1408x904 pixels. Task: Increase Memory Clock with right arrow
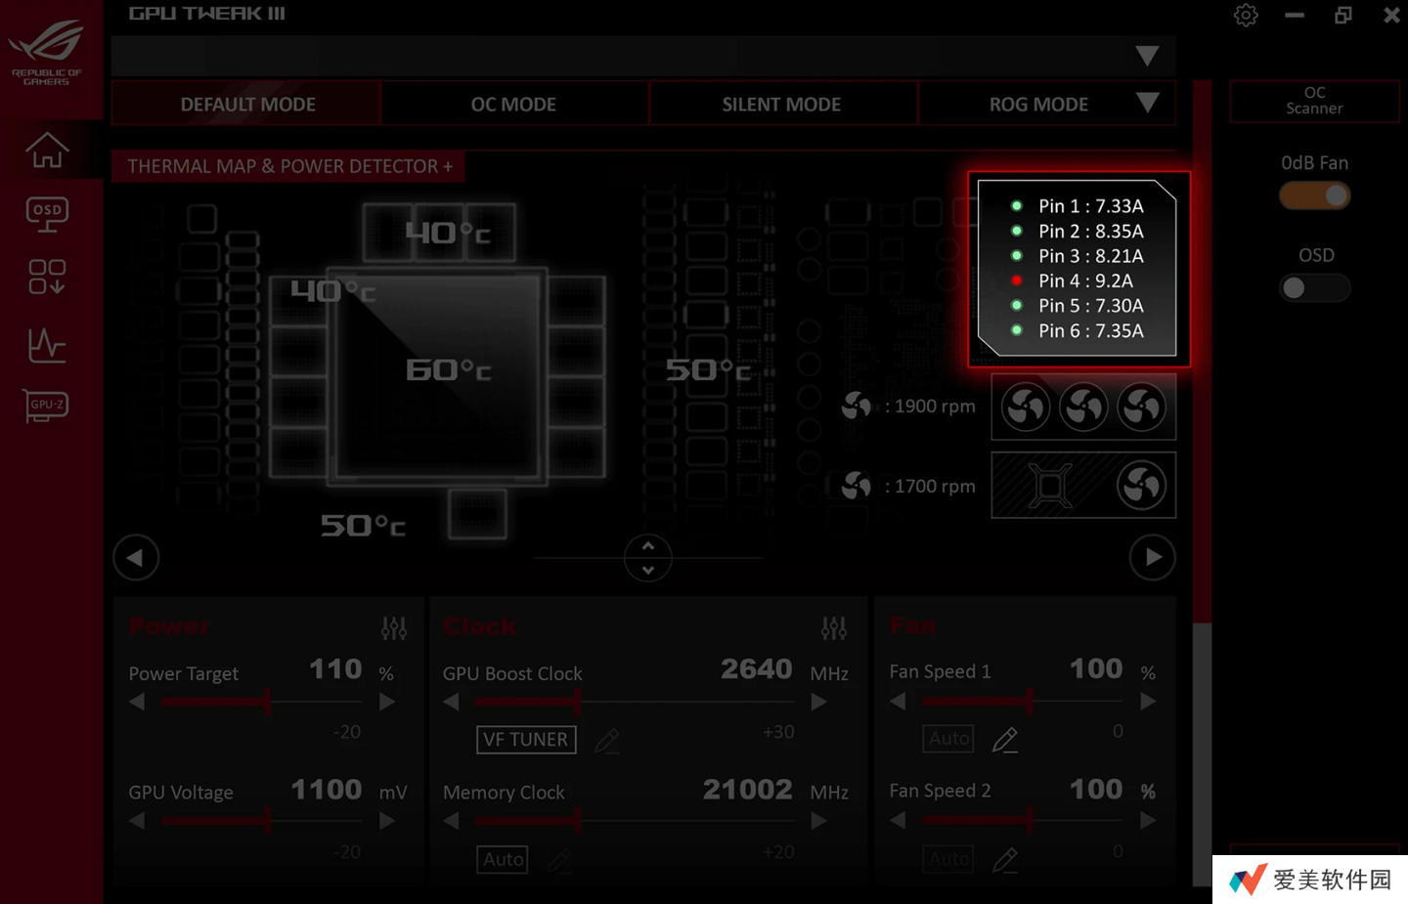[819, 821]
